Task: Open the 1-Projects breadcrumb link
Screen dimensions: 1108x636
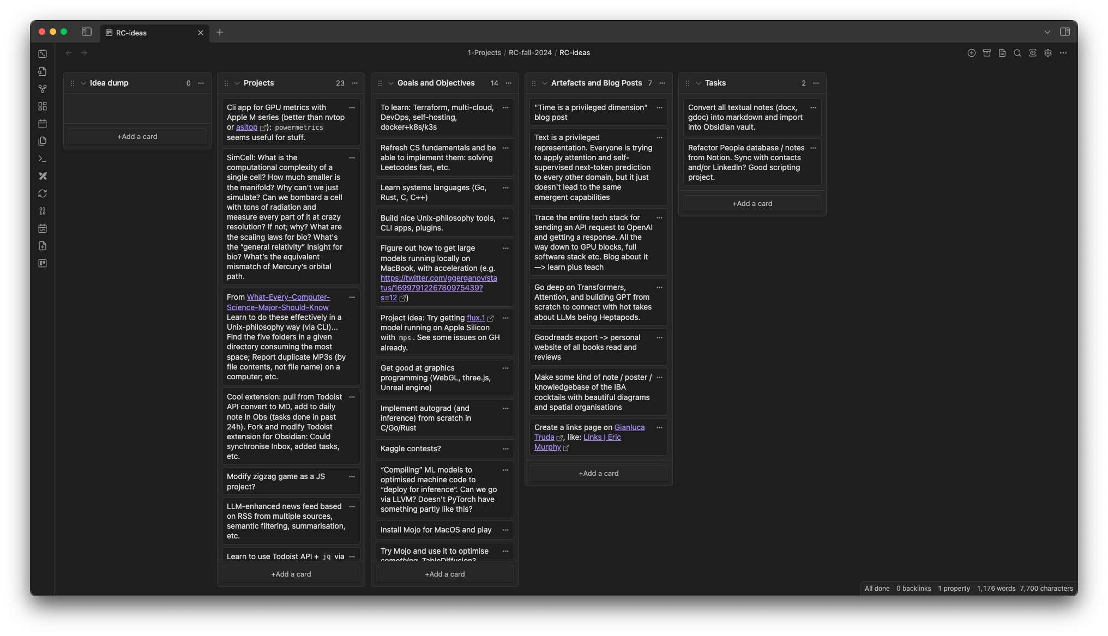Action: [x=484, y=52]
